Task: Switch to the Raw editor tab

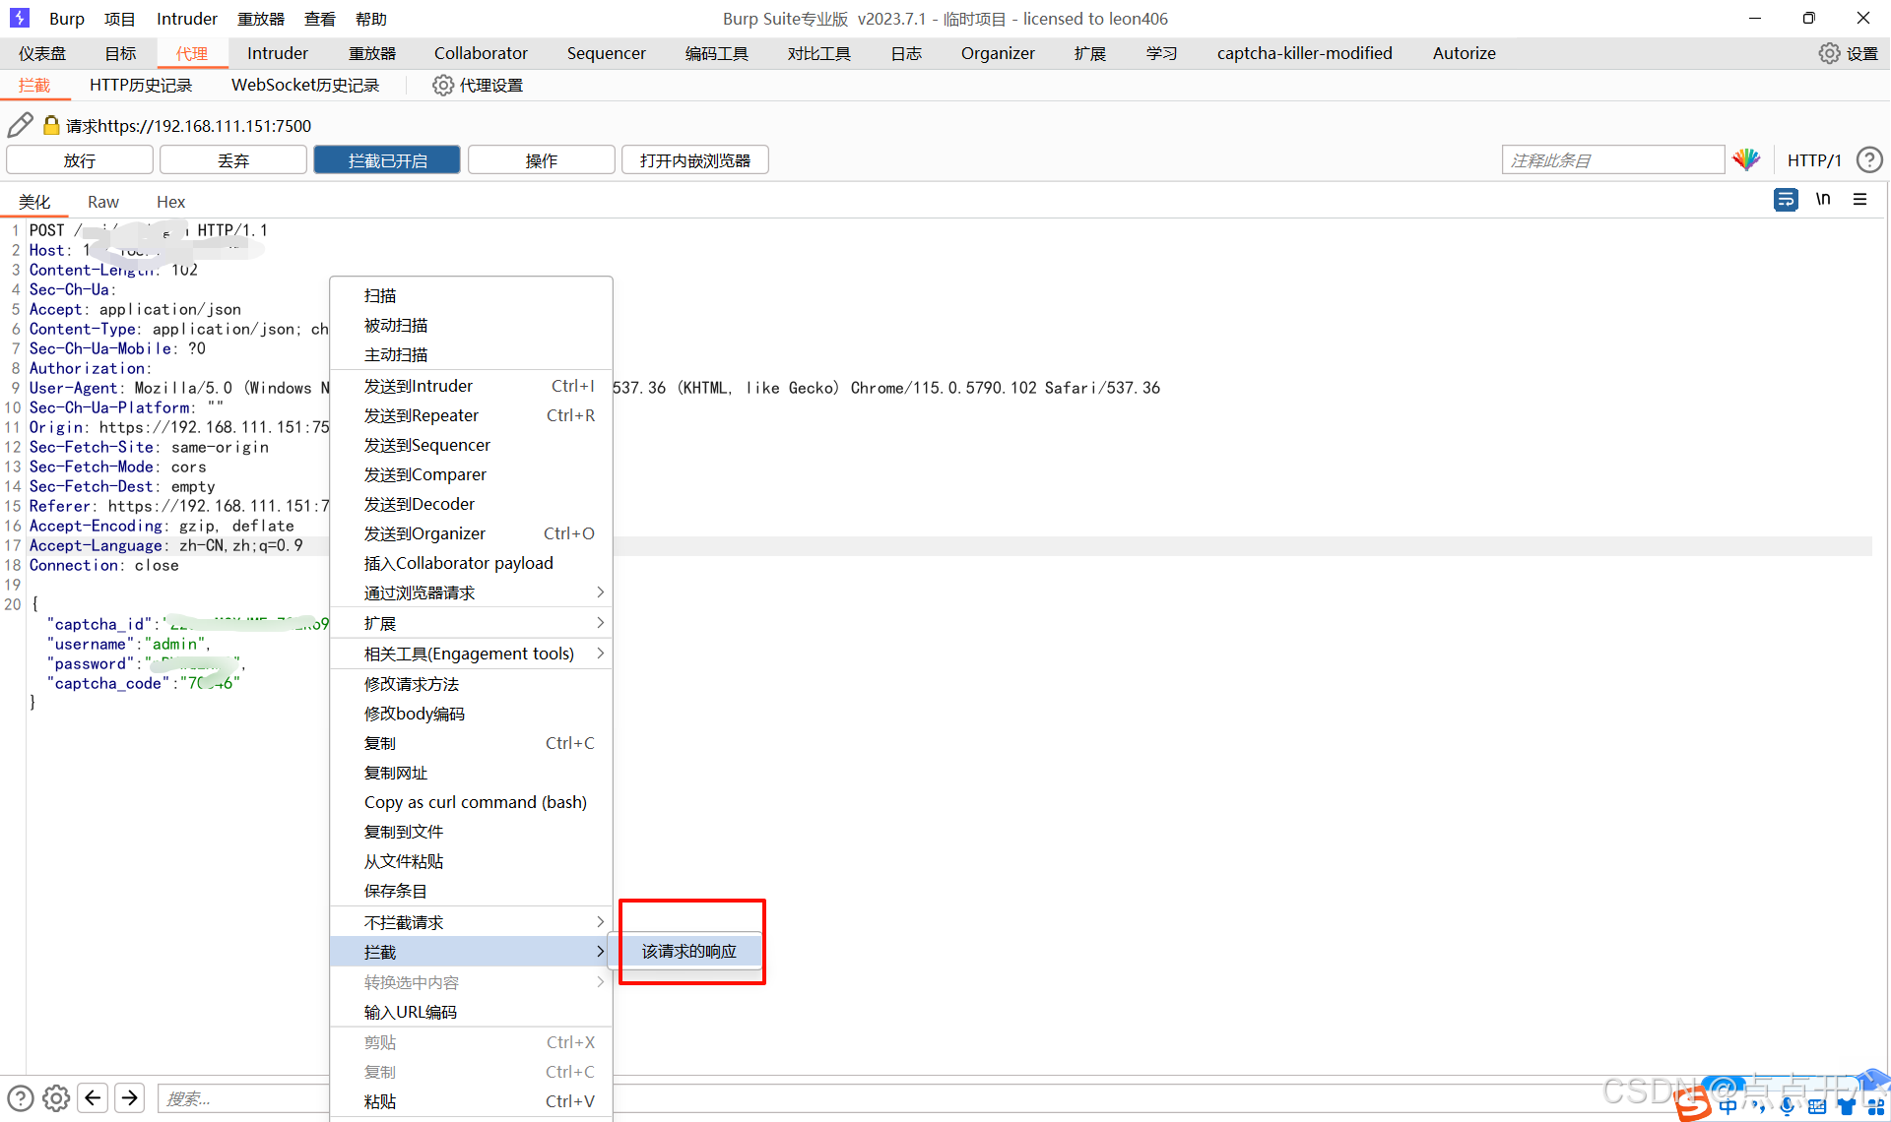Action: tap(103, 201)
